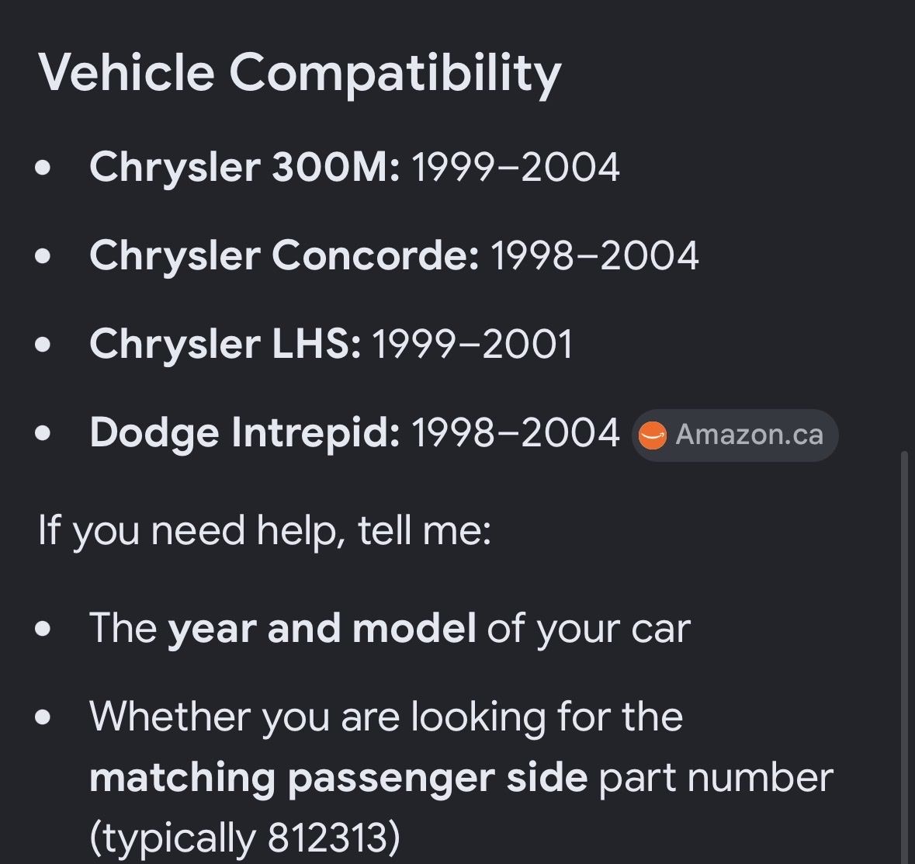This screenshot has width=915, height=864.
Task: Click the part number 812313 text
Action: [328, 838]
